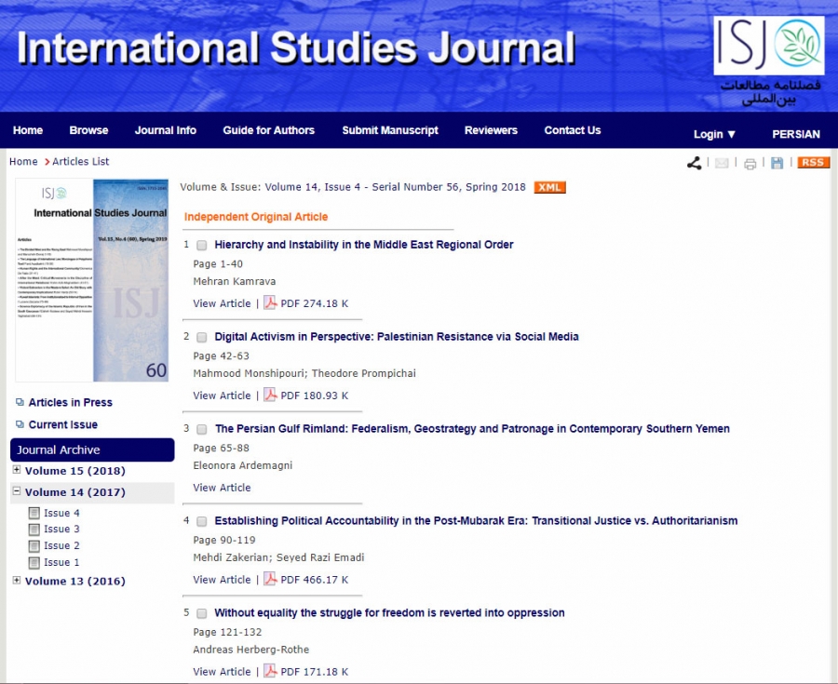Expand Volume 15 (2018) plus icon
The width and height of the screenshot is (838, 684).
point(17,470)
